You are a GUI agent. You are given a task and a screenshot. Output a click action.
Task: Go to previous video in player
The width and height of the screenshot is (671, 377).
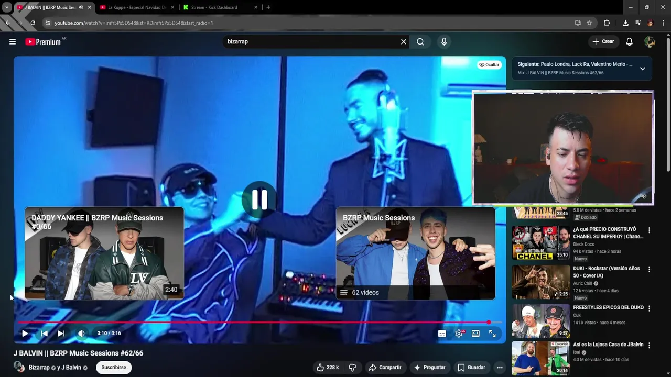[x=45, y=334]
